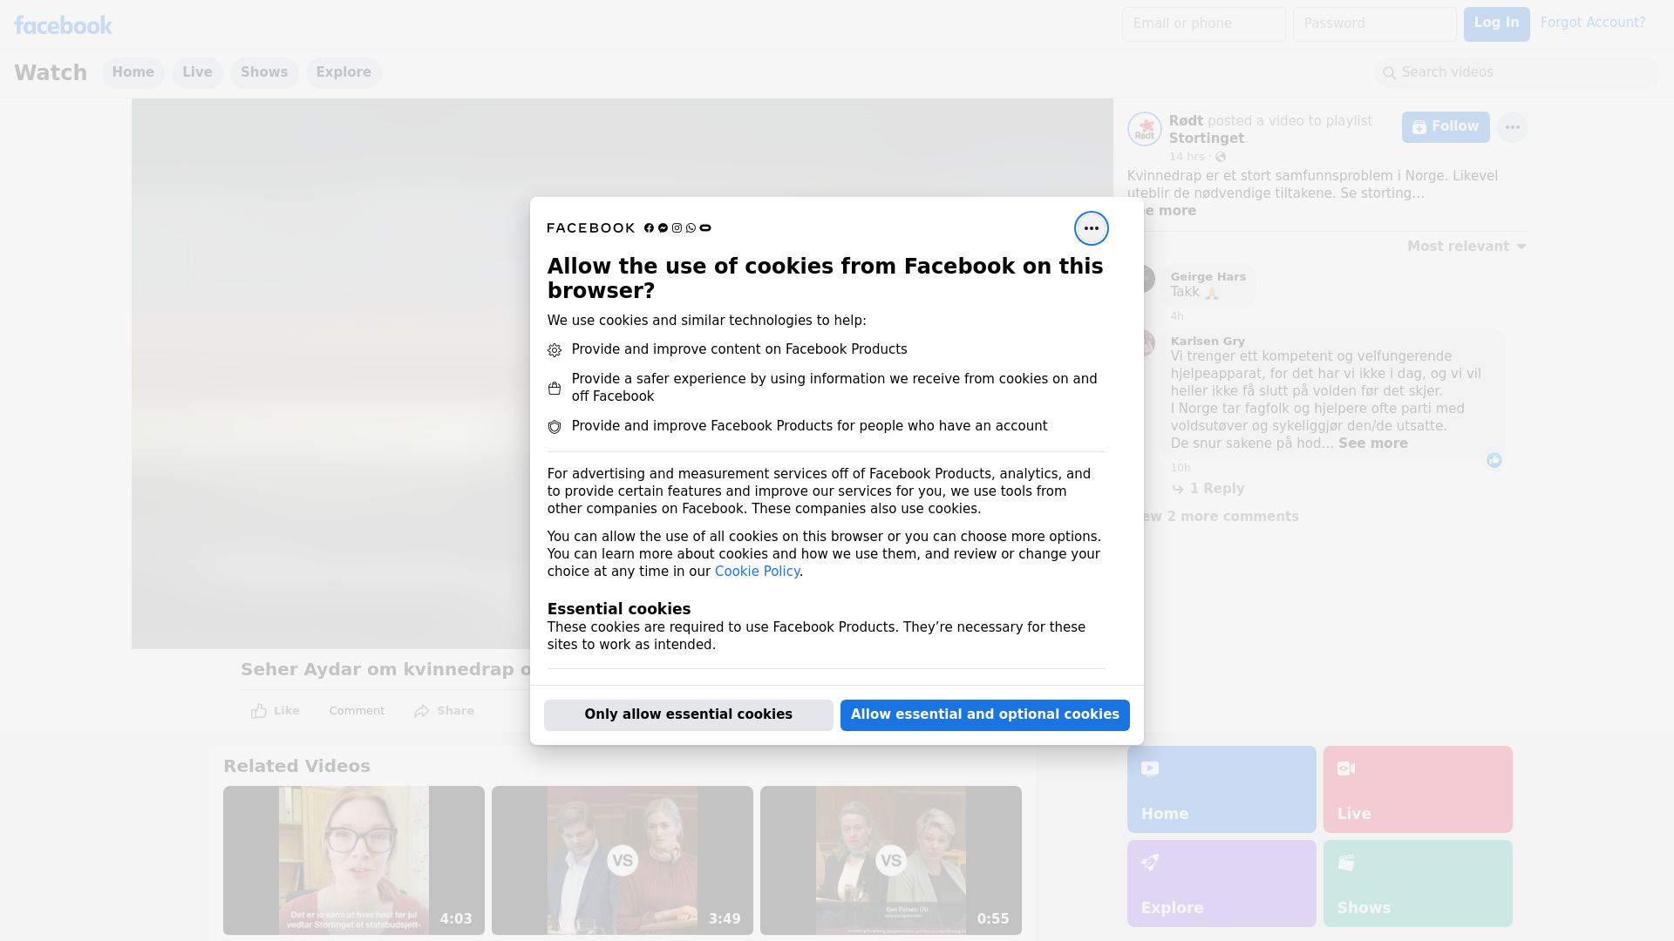Click the Like thumbs-up icon
Image resolution: width=1674 pixels, height=941 pixels.
(259, 711)
